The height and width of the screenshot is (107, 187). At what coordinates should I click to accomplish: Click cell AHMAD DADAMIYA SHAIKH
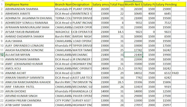[30, 36]
